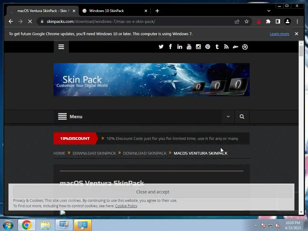Open the Pinterest social icon

coord(208,47)
